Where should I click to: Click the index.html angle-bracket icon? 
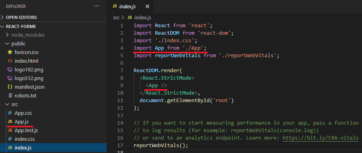coord(10,61)
